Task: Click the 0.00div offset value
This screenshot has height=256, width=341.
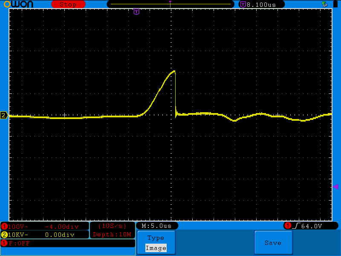Action: pos(60,235)
